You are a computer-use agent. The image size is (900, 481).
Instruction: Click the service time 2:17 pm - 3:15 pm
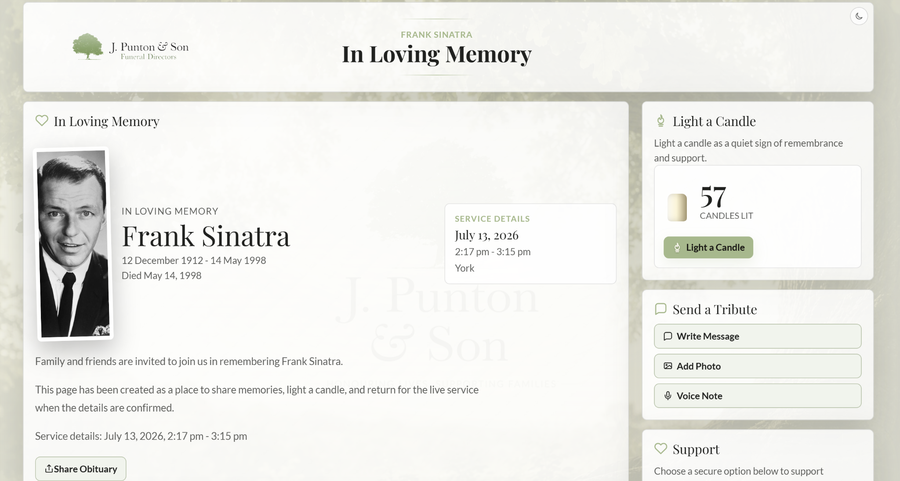(x=493, y=252)
